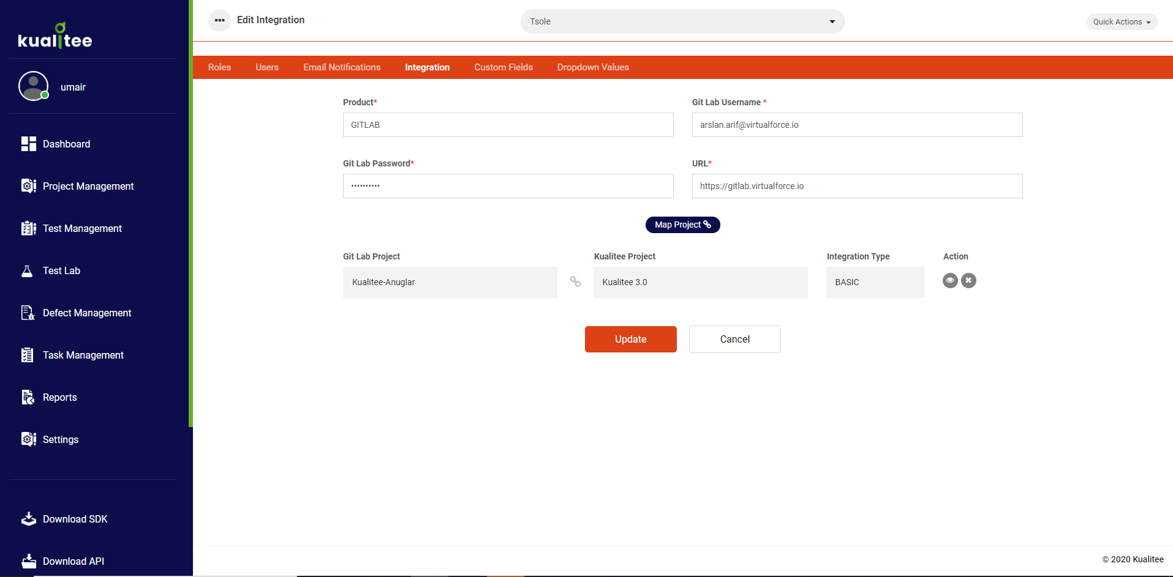This screenshot has width=1173, height=577.
Task: Open Reports from the sidebar
Action: (59, 397)
